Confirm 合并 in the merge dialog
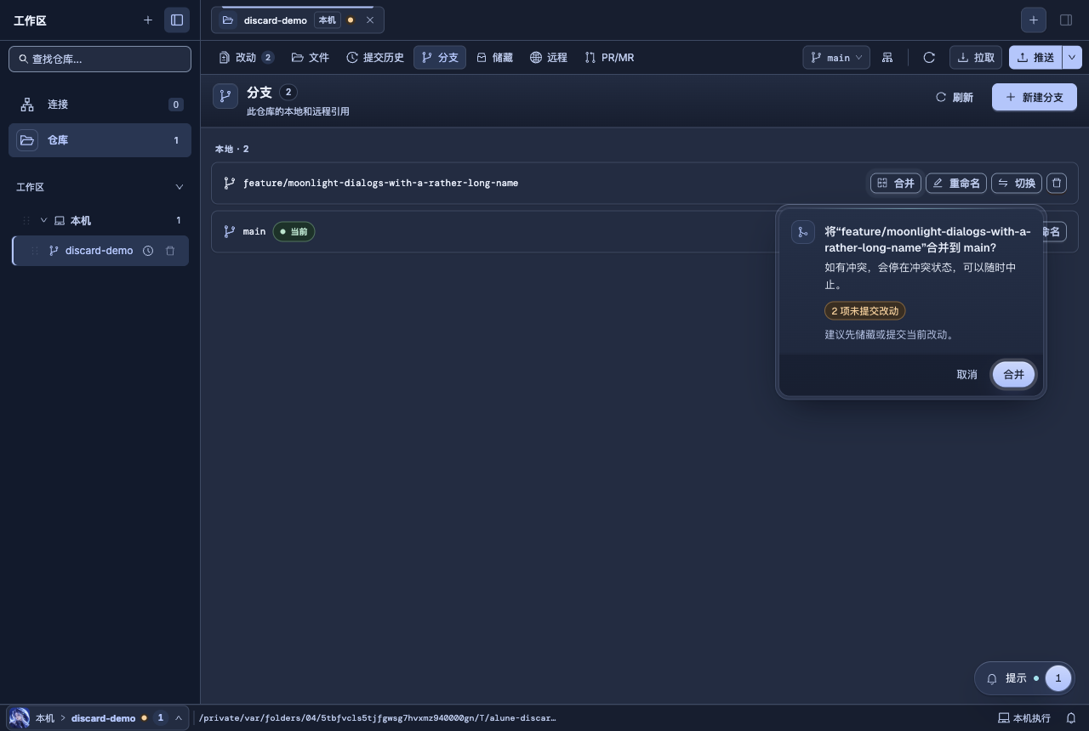The width and height of the screenshot is (1089, 731). (1013, 374)
